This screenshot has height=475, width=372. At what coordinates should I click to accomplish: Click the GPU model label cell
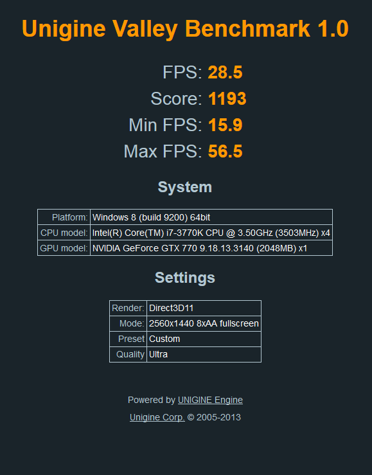(x=64, y=248)
